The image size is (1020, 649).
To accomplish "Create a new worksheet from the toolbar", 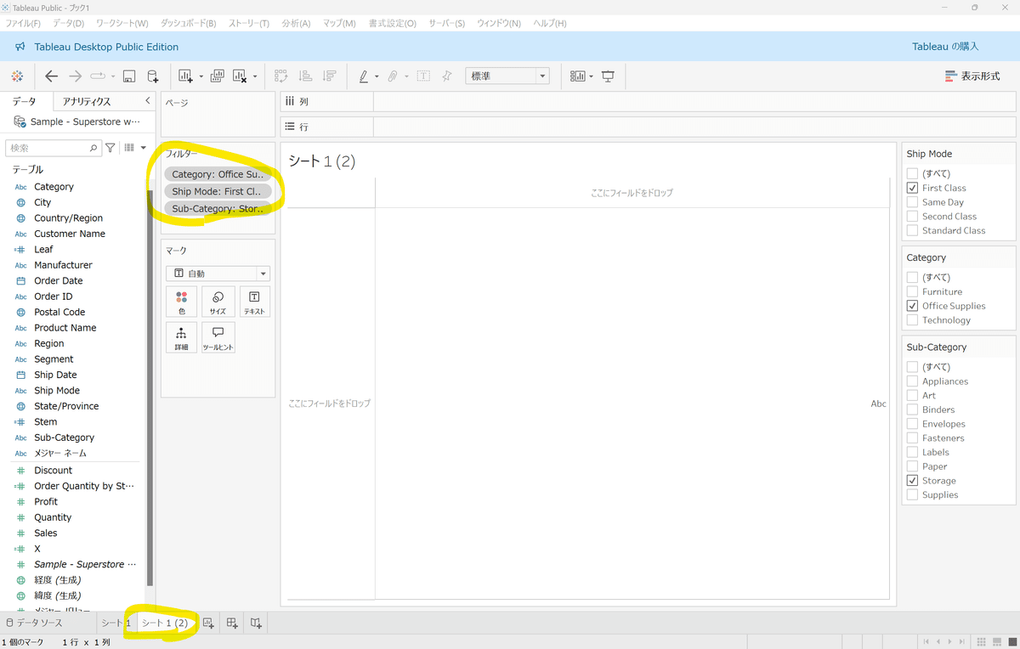I will click(x=185, y=76).
